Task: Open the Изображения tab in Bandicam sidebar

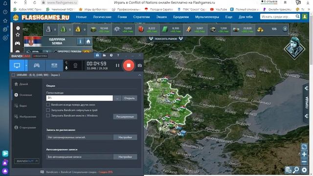Action: point(25,116)
